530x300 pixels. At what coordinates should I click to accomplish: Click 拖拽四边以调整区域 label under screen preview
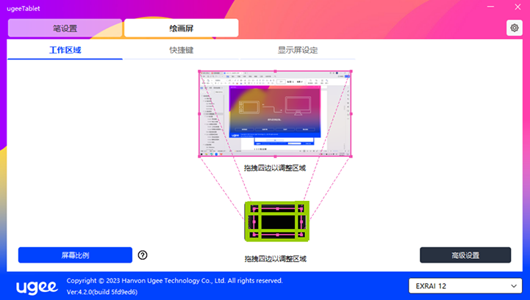tap(275, 168)
